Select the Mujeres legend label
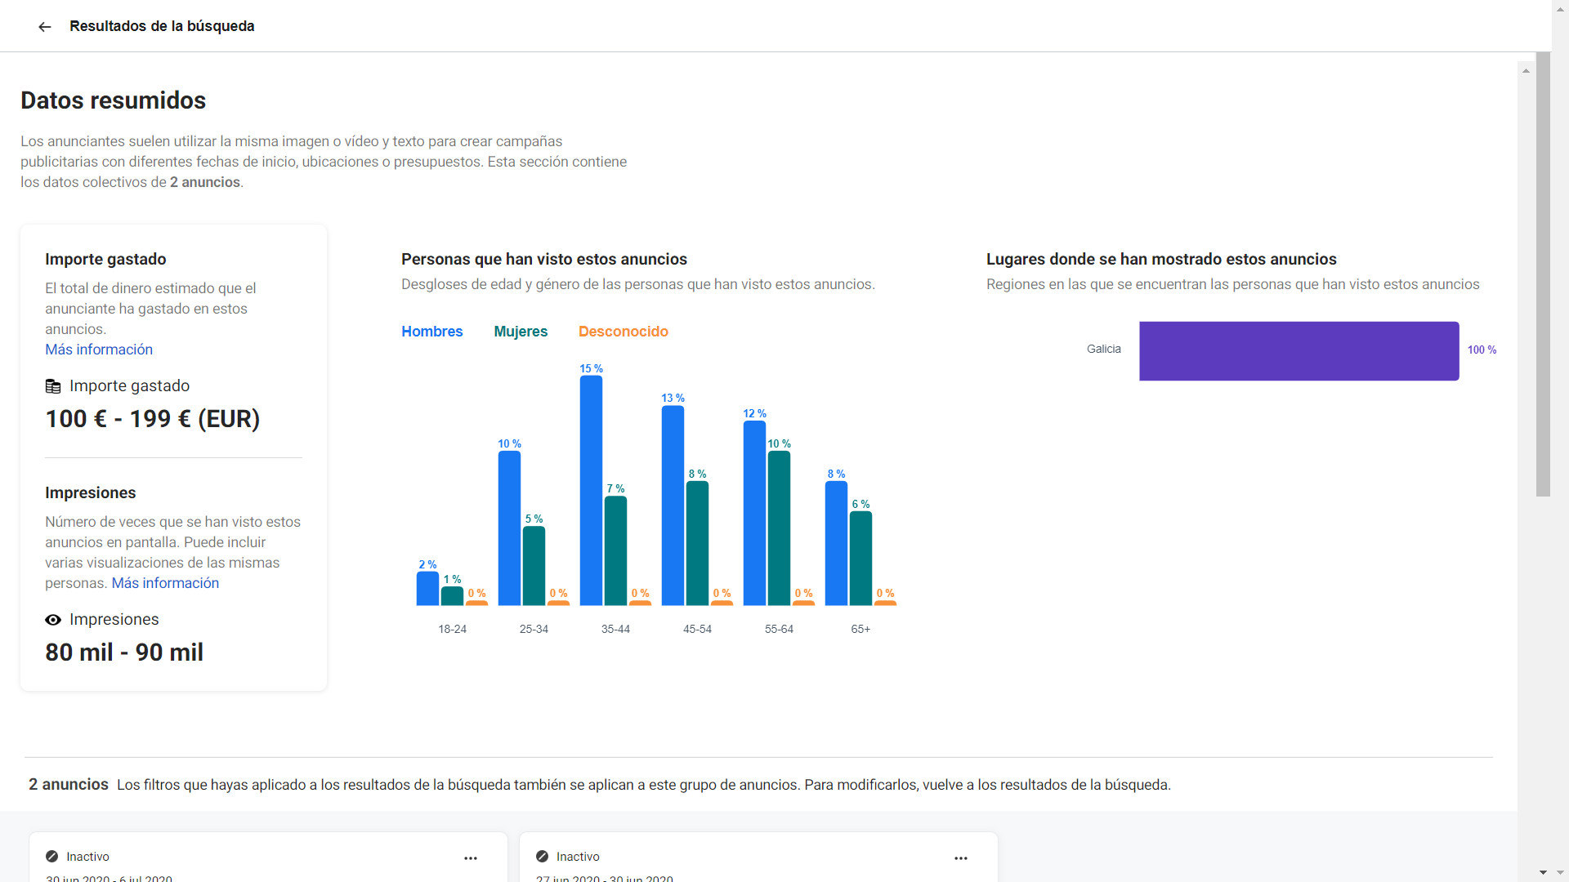 521,332
